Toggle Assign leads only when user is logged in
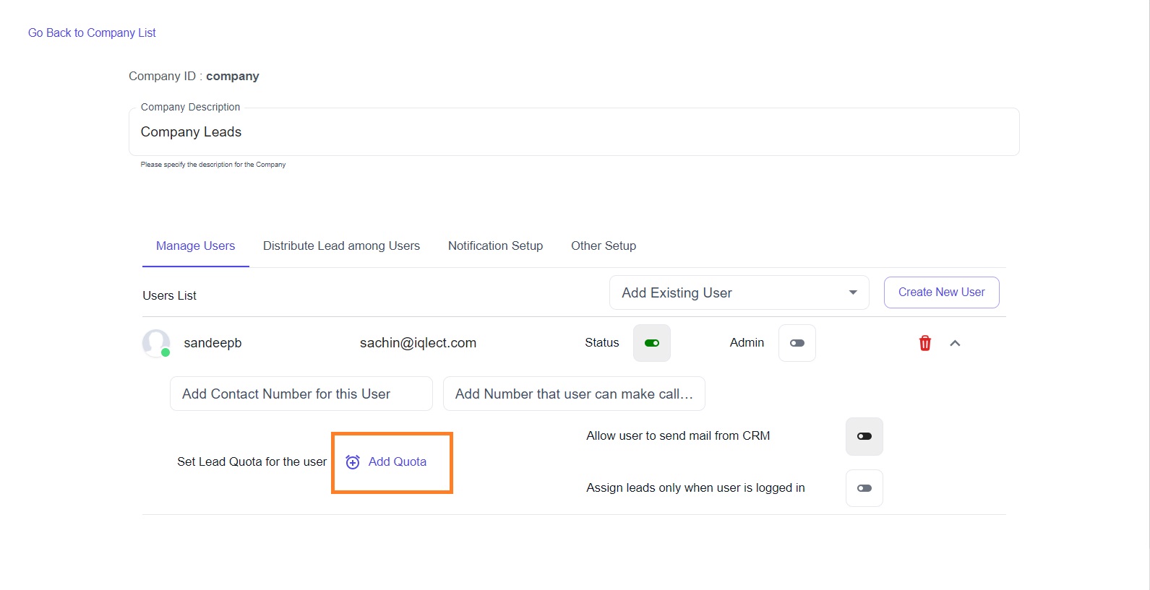 [x=864, y=488]
